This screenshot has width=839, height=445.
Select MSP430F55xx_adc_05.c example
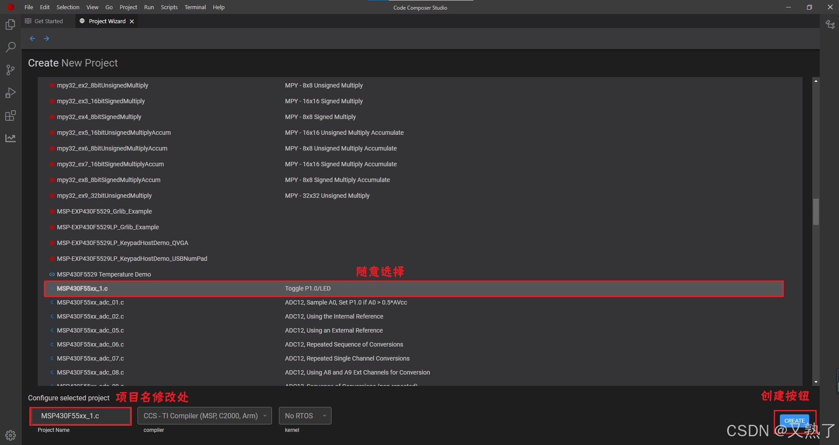tap(90, 330)
